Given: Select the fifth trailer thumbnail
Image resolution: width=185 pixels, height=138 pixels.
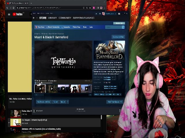Looking at the screenshot, I should click(86, 89).
